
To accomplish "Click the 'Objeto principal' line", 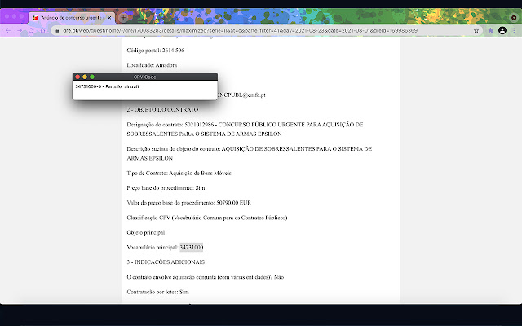I will 146,232.
